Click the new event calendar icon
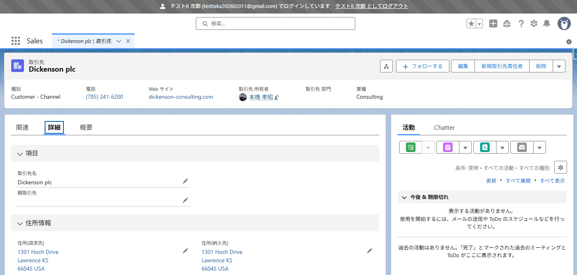Image resolution: width=577 pixels, height=275 pixels. [x=448, y=147]
